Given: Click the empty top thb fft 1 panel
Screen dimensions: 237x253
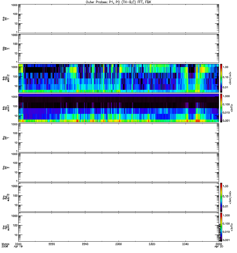Looking at the screenshot, I should click(x=119, y=19).
